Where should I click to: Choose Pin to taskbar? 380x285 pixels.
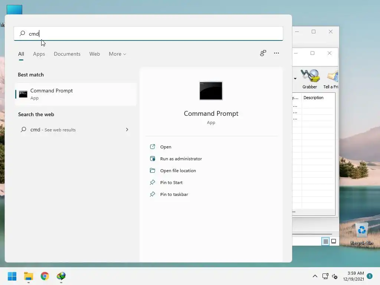[174, 194]
